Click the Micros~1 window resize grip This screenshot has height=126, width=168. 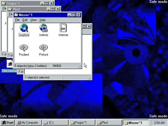80,66
